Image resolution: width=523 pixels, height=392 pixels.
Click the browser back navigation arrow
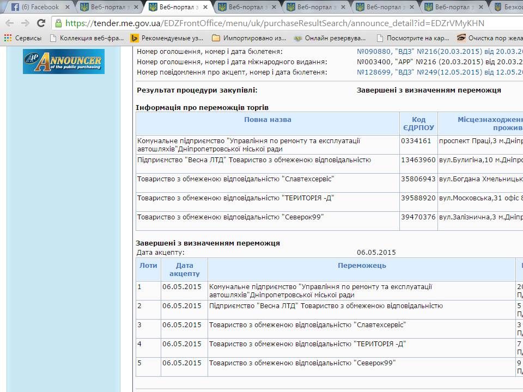(x=8, y=23)
